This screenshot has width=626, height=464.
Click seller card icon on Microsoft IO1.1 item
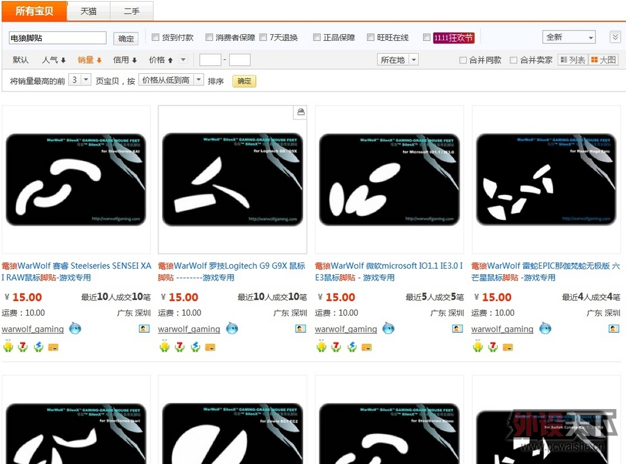pyautogui.click(x=457, y=328)
